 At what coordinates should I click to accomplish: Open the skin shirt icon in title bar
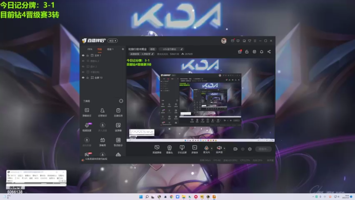(249, 41)
